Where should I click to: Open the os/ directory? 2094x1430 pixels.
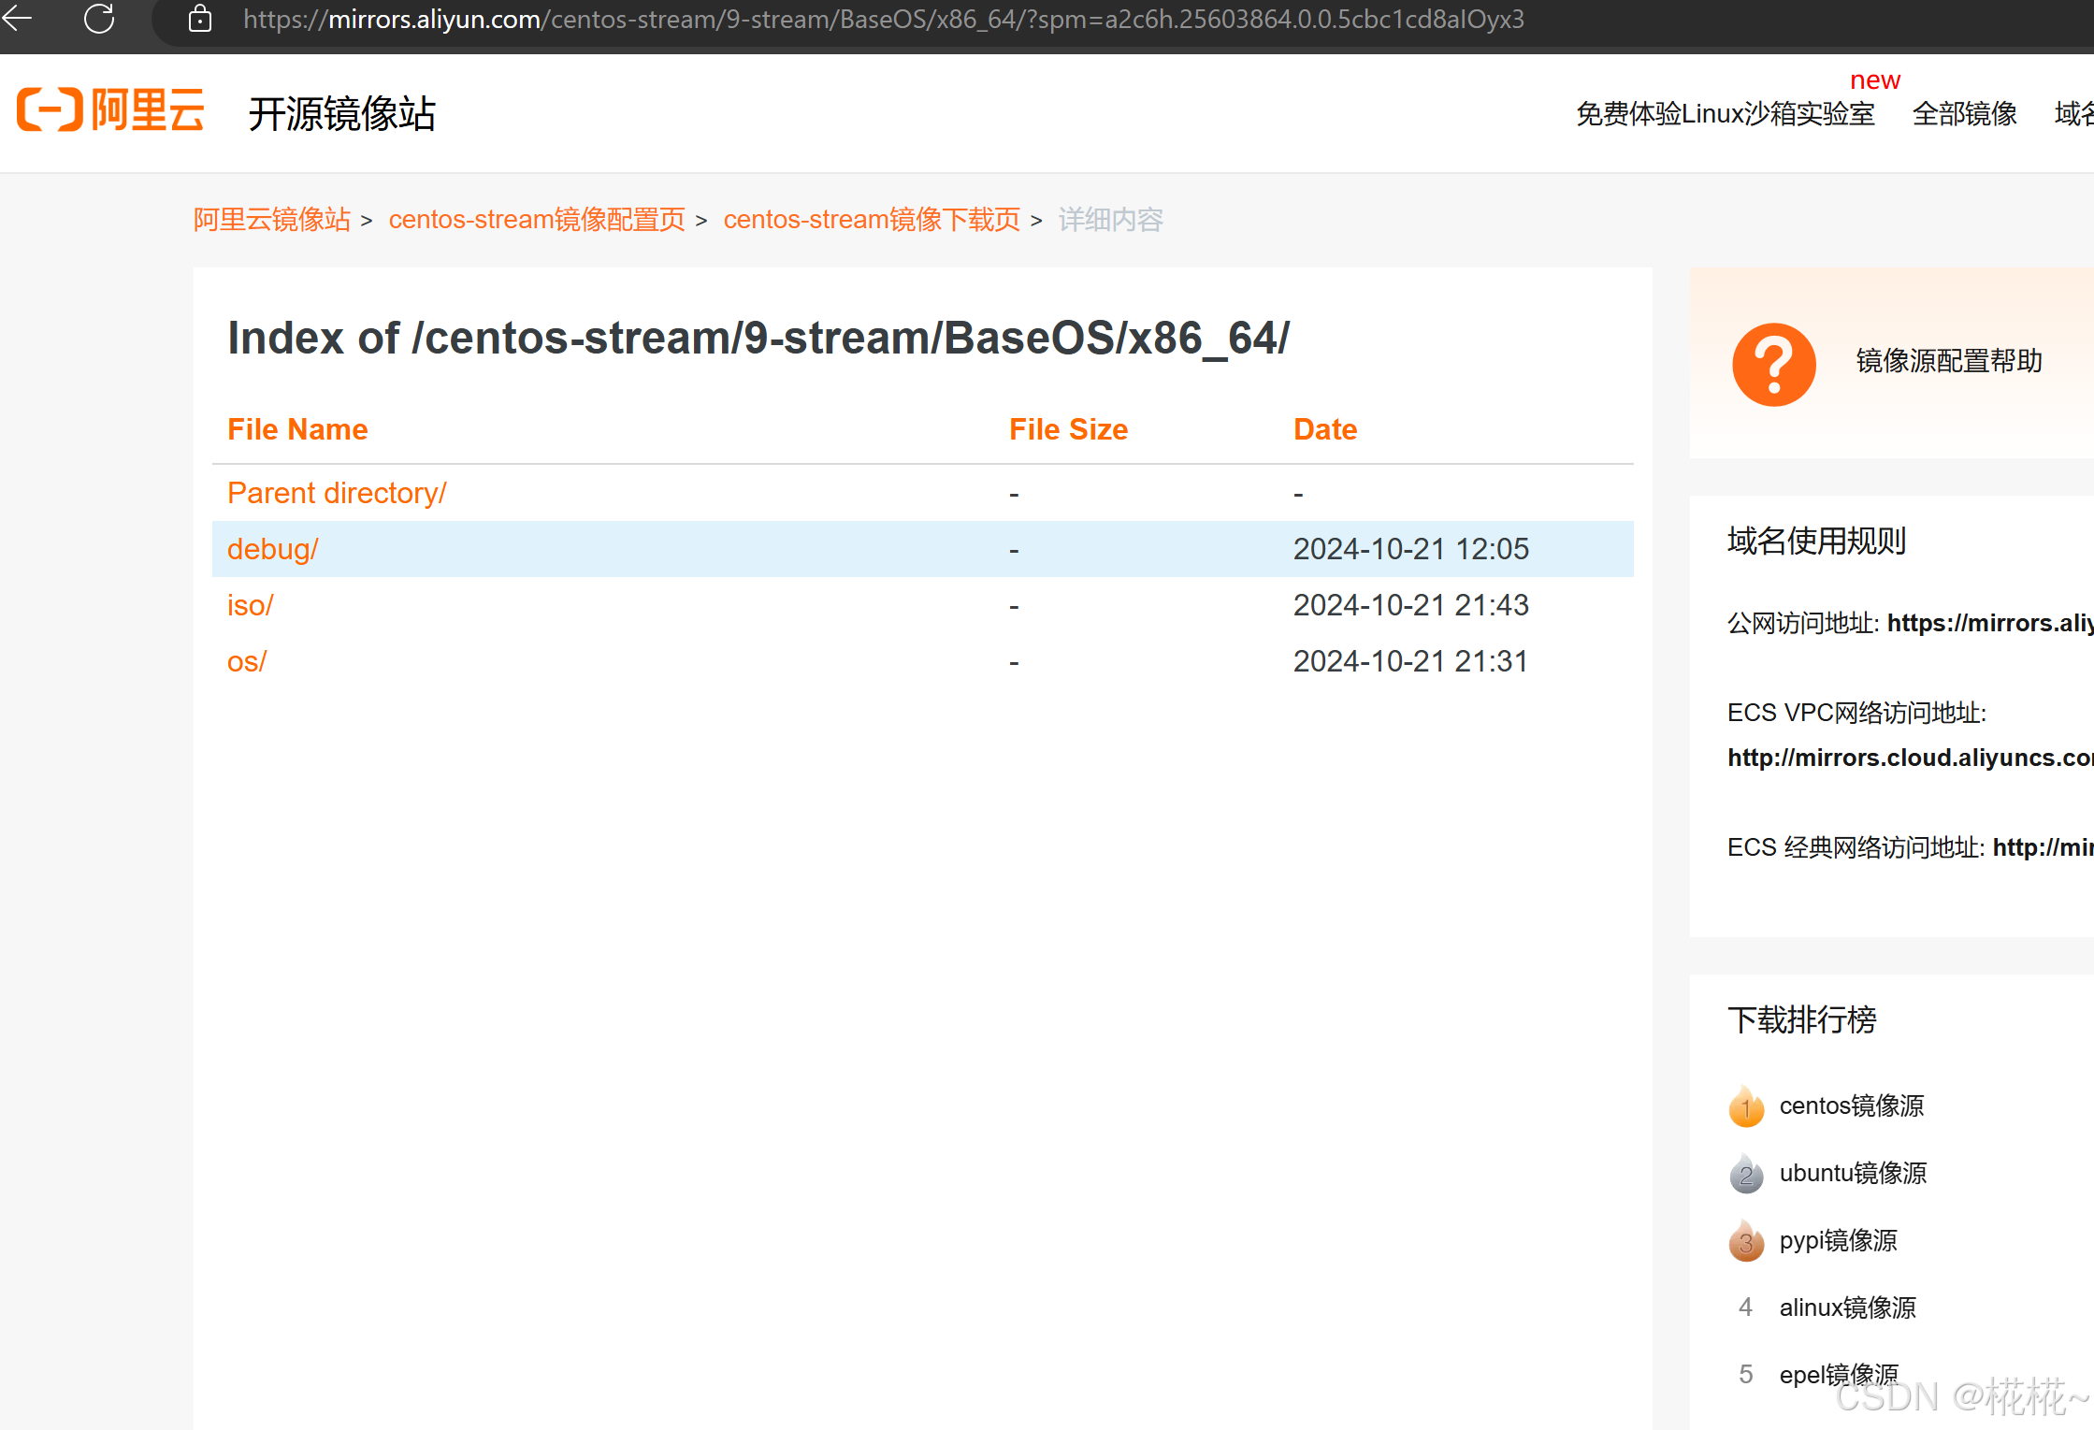tap(247, 661)
